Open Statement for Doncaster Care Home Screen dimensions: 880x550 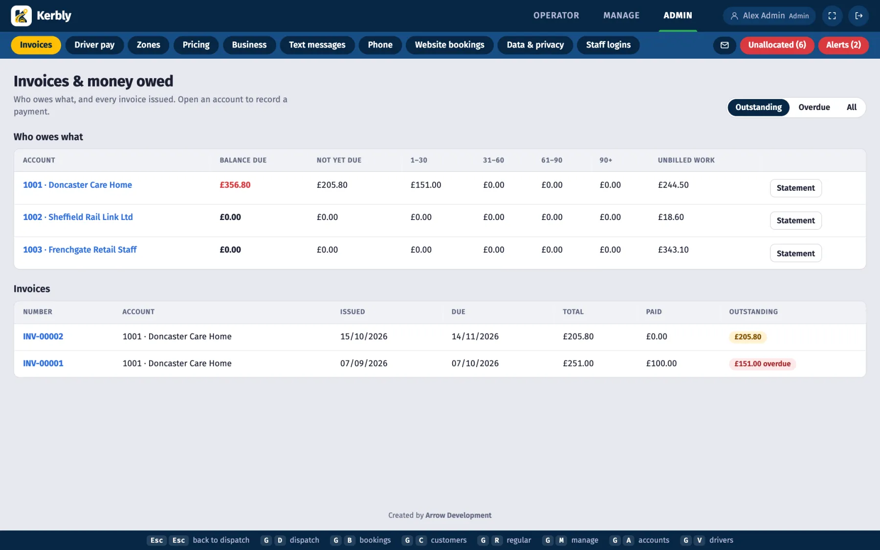pyautogui.click(x=795, y=188)
